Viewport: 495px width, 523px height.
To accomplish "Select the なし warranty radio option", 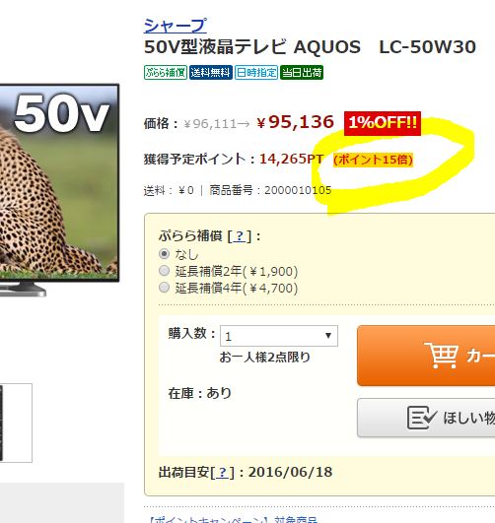I will click(x=164, y=254).
